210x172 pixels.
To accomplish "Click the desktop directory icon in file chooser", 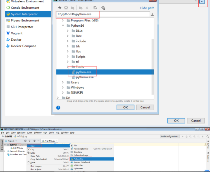I will (x=66, y=8).
